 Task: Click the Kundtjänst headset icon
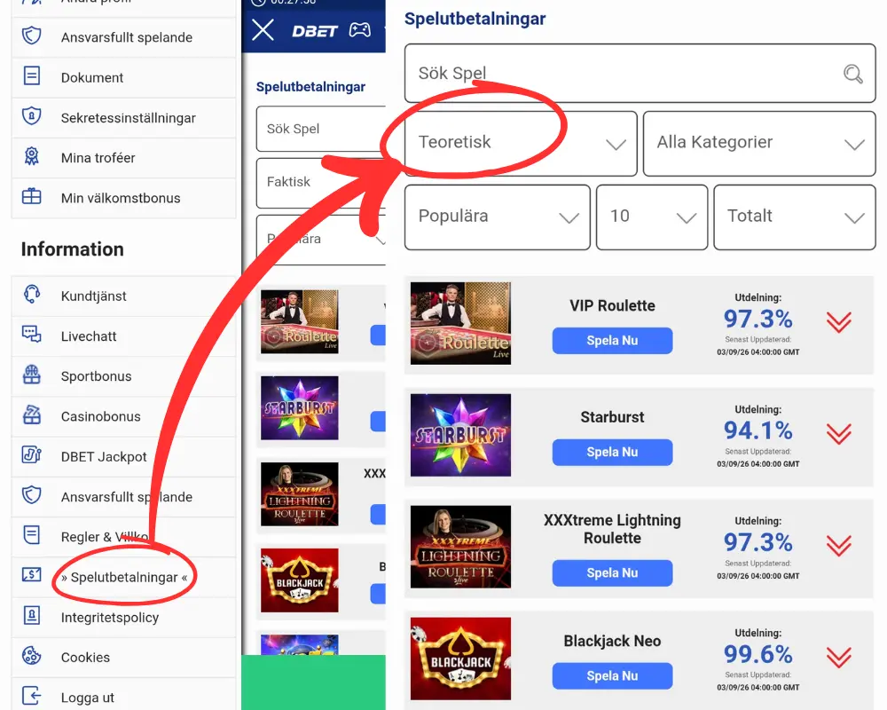click(x=32, y=295)
